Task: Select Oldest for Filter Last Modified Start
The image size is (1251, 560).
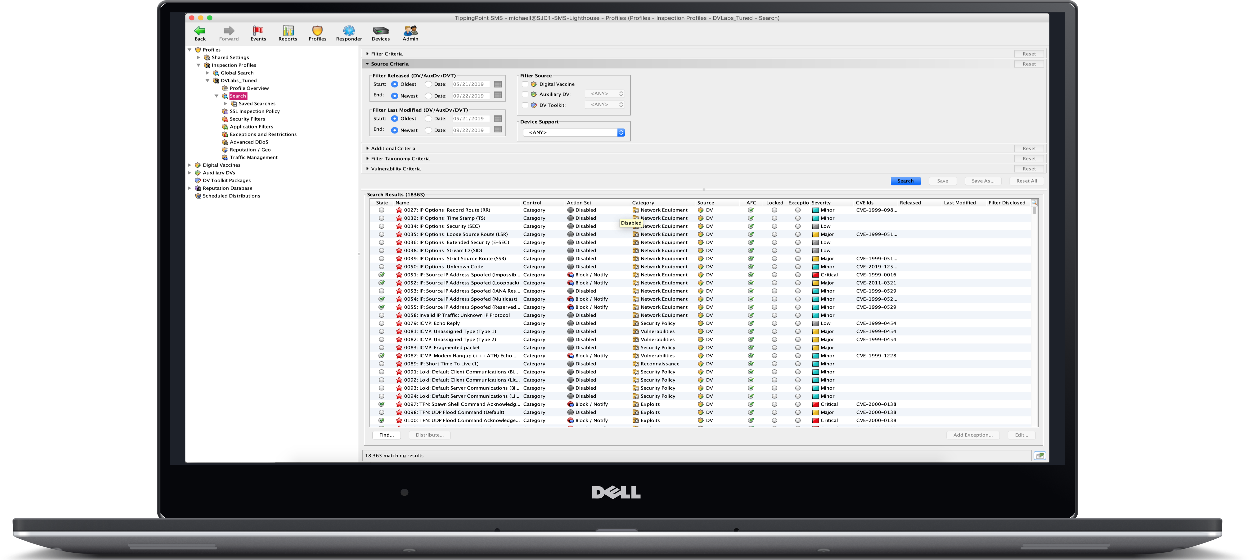Action: pos(394,118)
